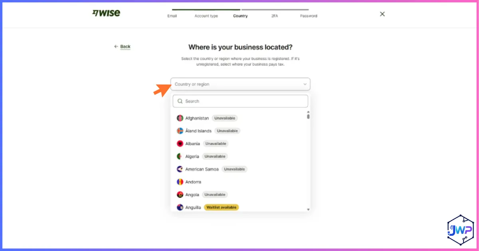Click the Anguilla flag icon
The width and height of the screenshot is (479, 251).
coord(180,207)
